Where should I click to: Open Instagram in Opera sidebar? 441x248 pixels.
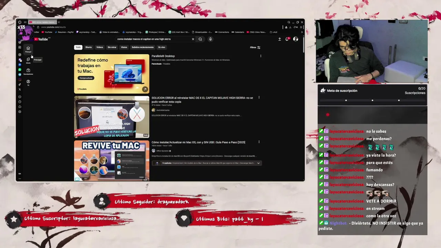click(x=20, y=80)
